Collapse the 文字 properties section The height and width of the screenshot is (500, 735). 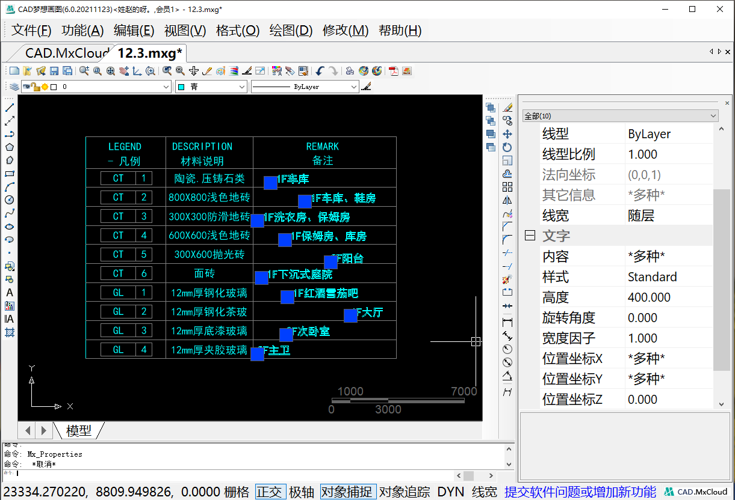[530, 236]
